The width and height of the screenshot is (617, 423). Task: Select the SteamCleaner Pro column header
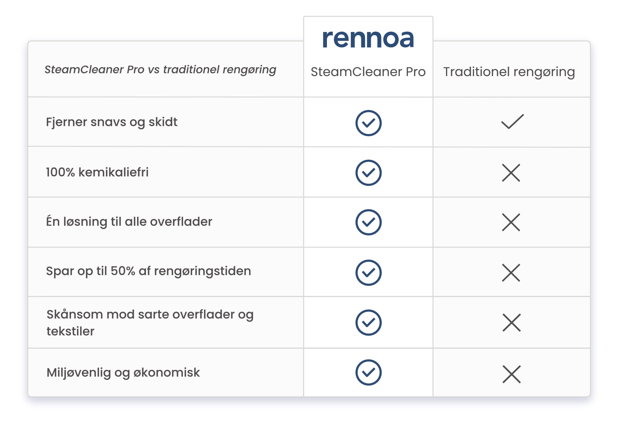[368, 72]
